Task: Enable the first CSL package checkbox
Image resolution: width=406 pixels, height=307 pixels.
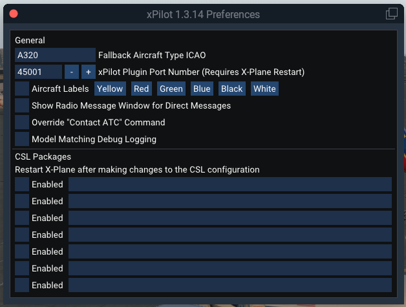Action: (x=22, y=184)
